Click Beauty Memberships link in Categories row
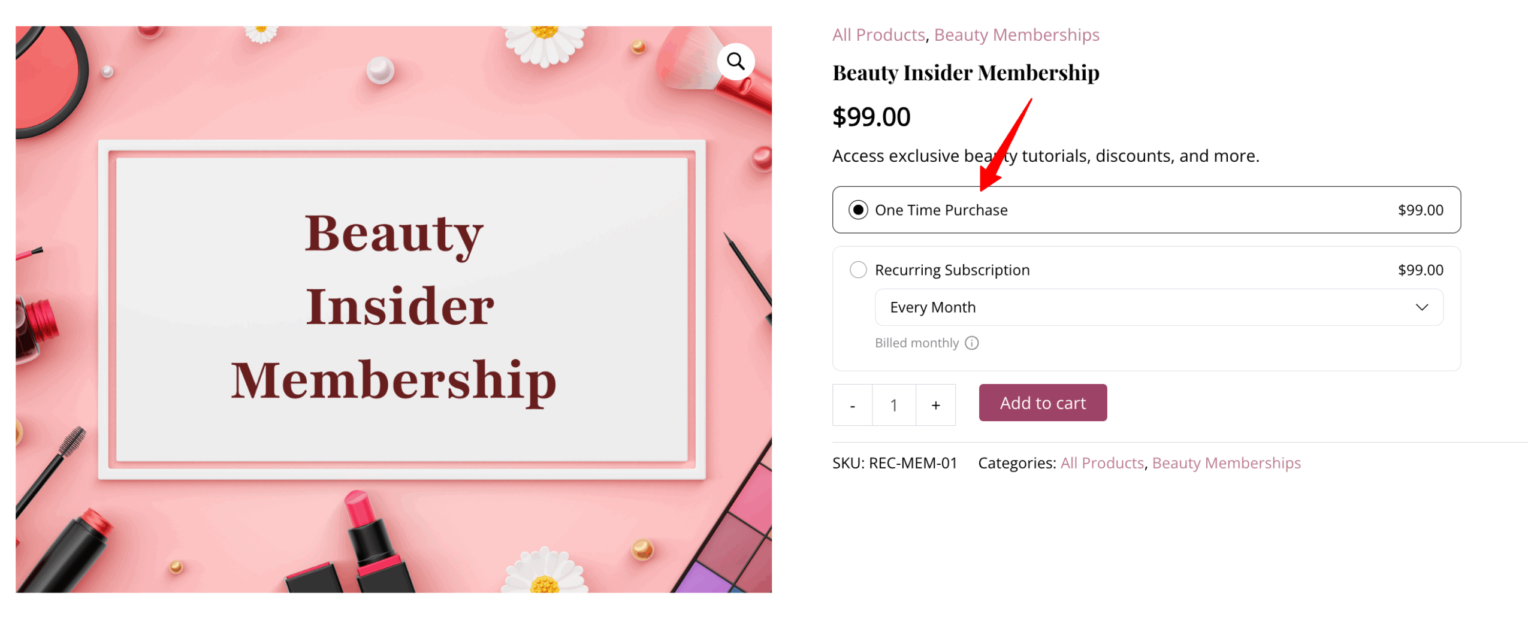1534x626 pixels. (1226, 464)
